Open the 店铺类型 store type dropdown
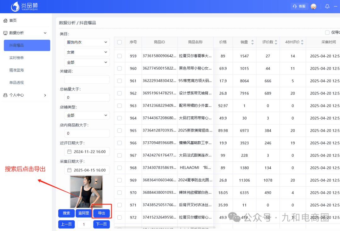Screen dimensions: 340x231 tap(87, 115)
